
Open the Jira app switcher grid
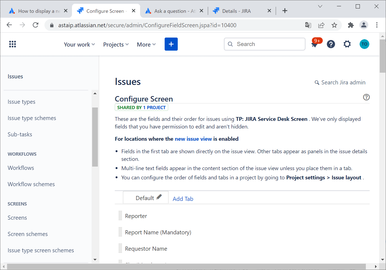(x=13, y=44)
